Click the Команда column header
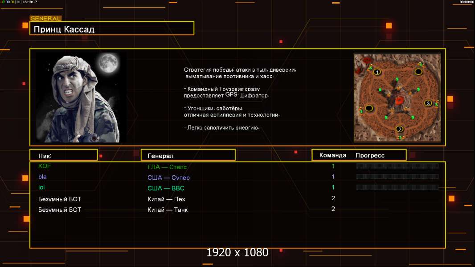 (332, 155)
